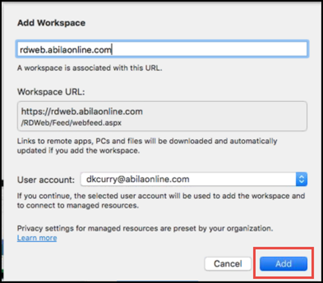Click the Add Workspace dialog title

point(52,23)
